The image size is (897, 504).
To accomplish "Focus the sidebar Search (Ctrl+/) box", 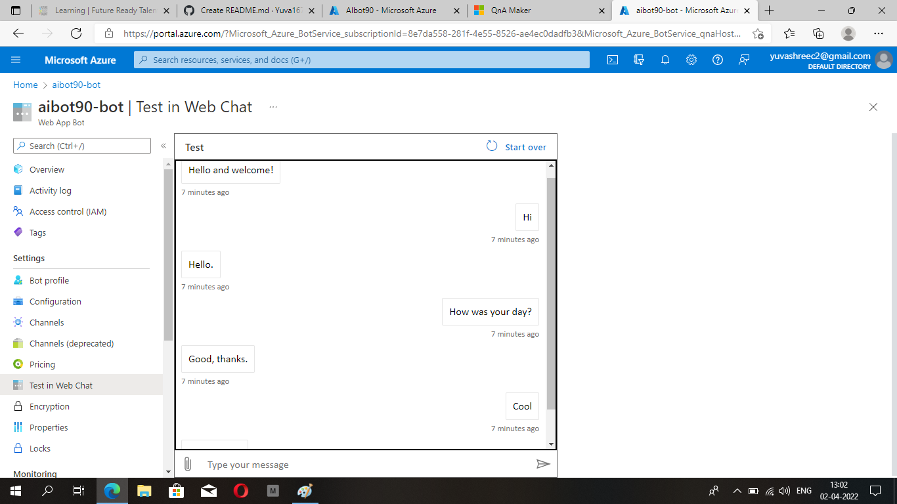I will [x=82, y=146].
